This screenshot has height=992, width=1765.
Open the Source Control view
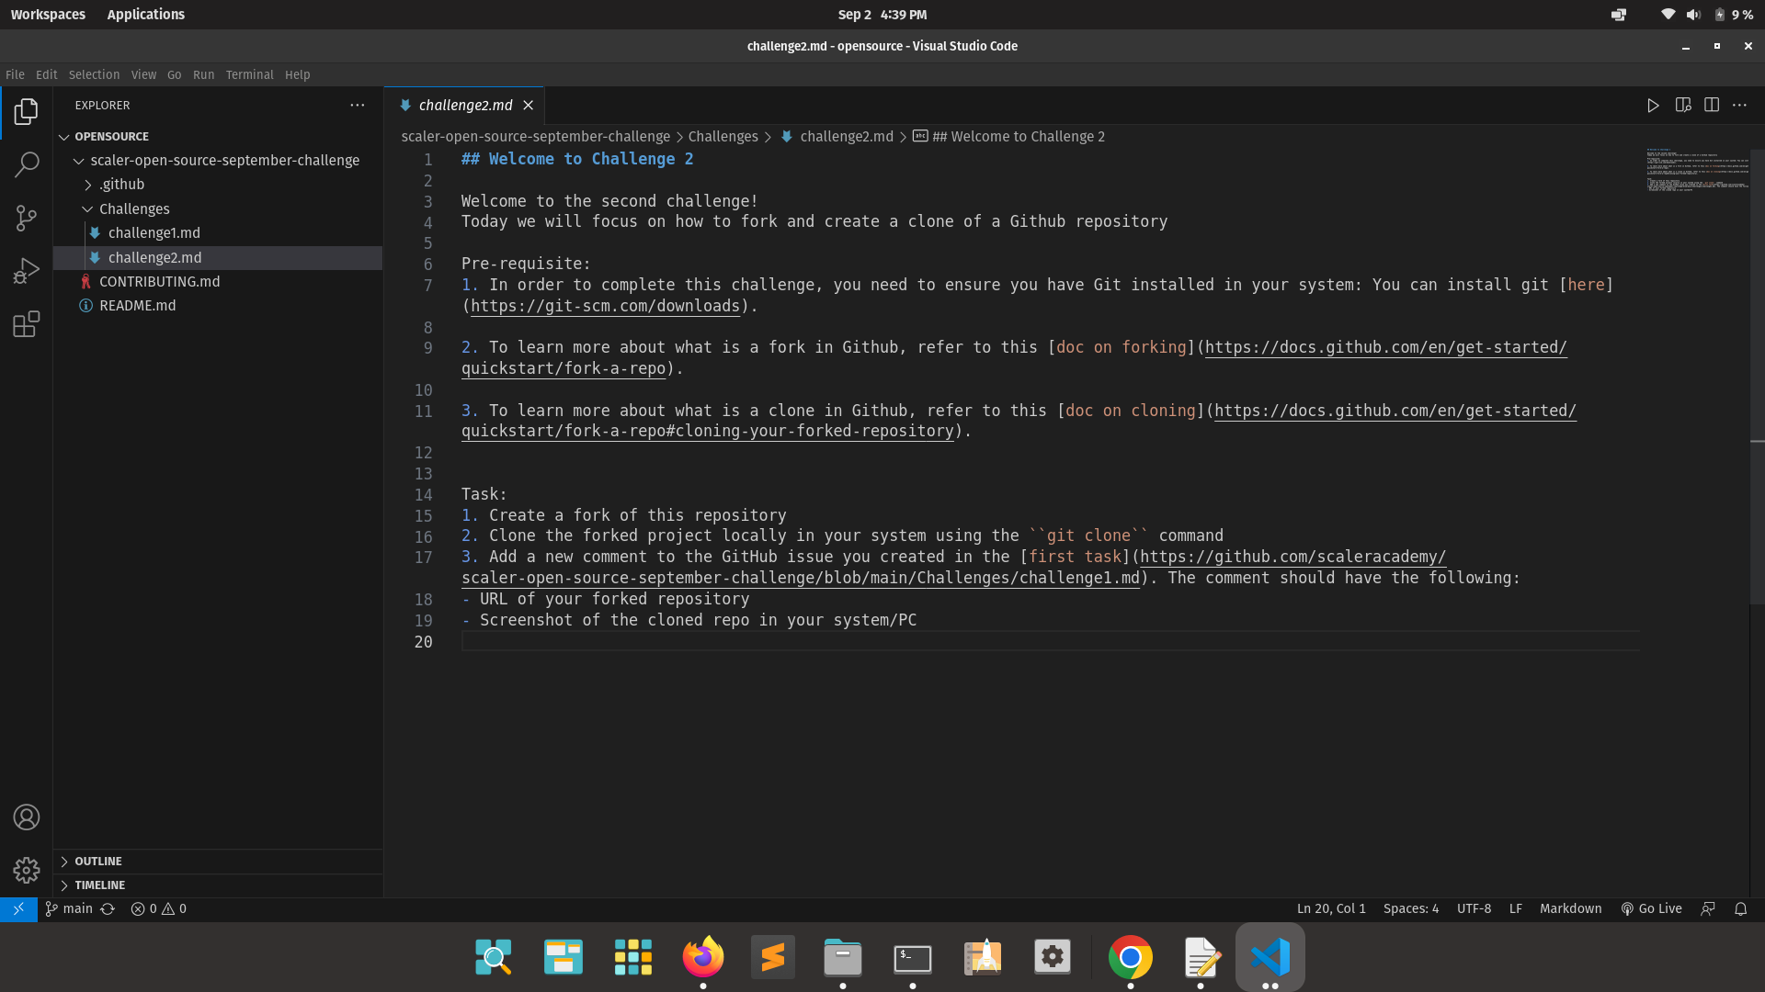tap(27, 218)
